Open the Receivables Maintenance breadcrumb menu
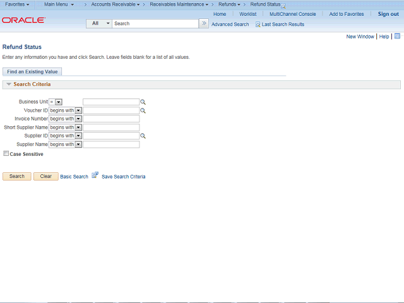 179,4
